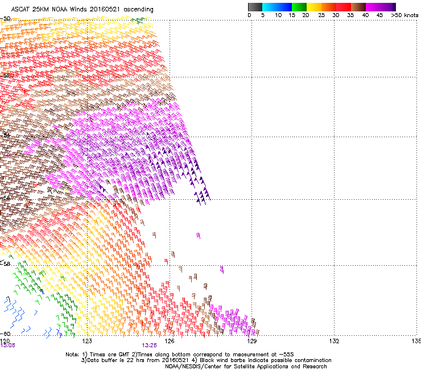Click the "NOAA/NESDIS/Center for Satellite Applications and Research" credit
Screen dimensions: 421x370
[246, 367]
